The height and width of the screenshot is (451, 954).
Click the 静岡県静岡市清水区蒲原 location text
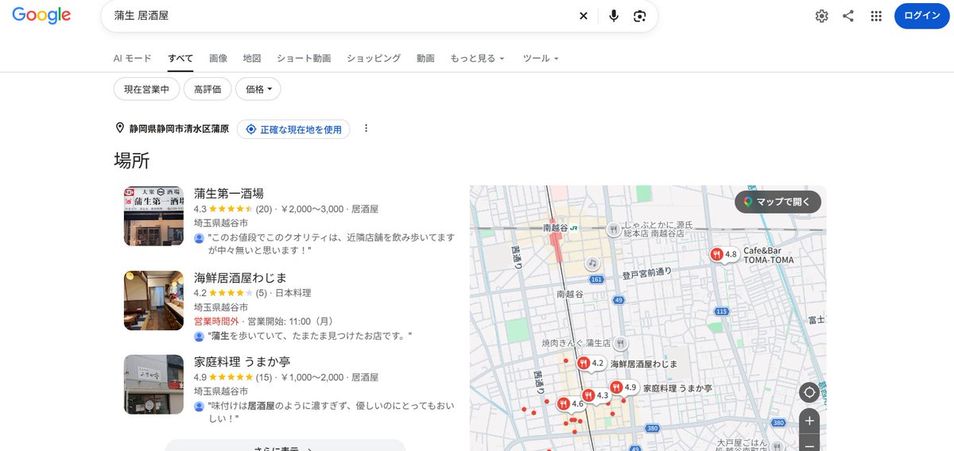pos(179,129)
